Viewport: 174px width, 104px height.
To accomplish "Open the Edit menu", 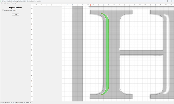I will 5,3.
